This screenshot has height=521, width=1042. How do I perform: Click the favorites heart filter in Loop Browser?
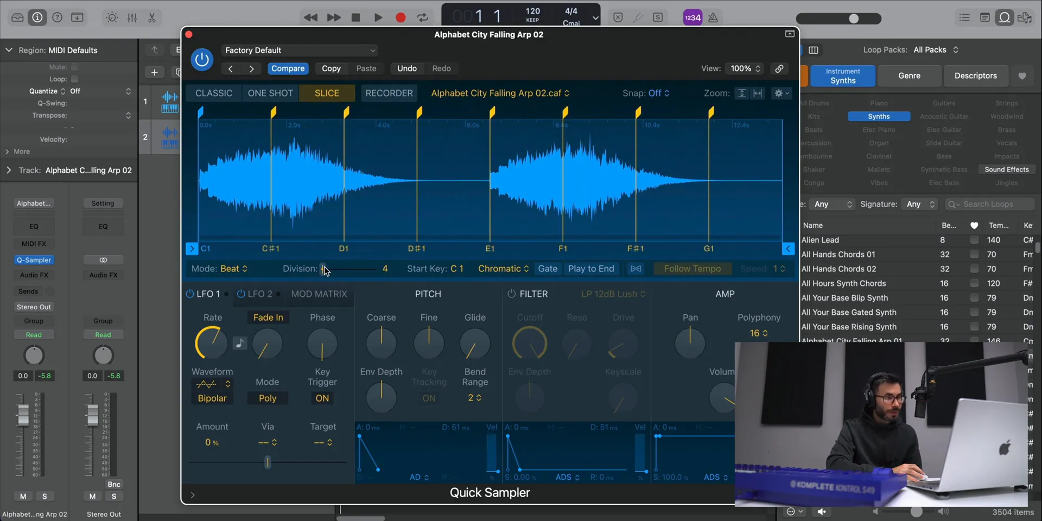pyautogui.click(x=1022, y=76)
